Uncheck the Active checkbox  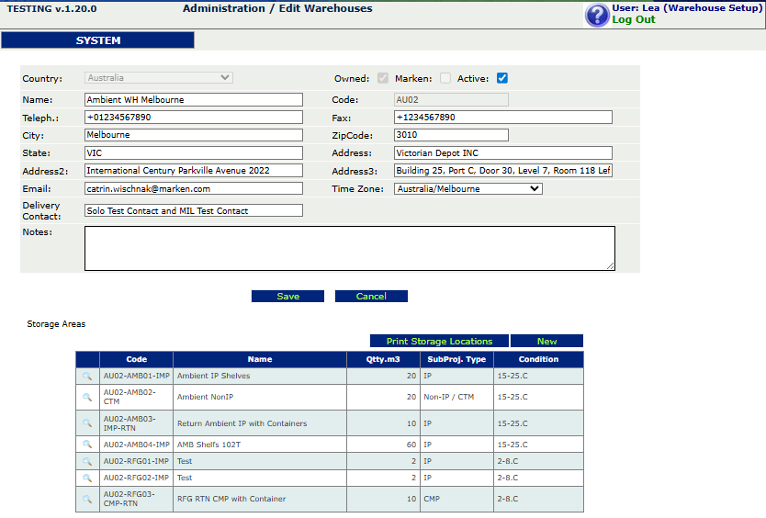click(502, 78)
